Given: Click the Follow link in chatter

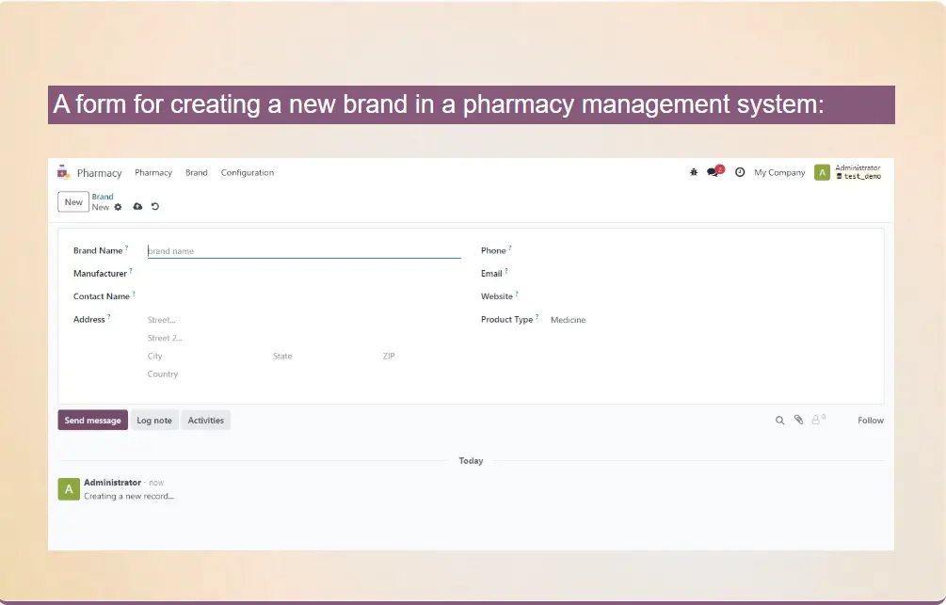Looking at the screenshot, I should click(870, 421).
